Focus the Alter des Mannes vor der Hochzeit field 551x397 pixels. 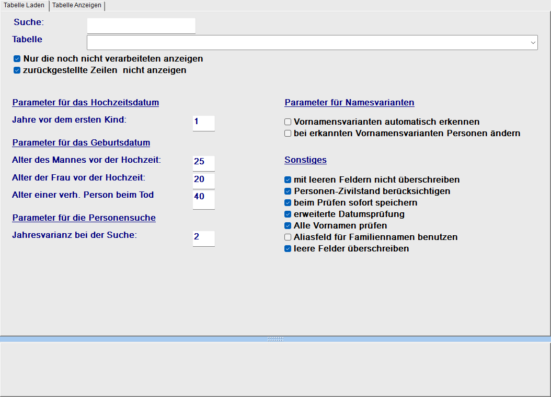(203, 162)
